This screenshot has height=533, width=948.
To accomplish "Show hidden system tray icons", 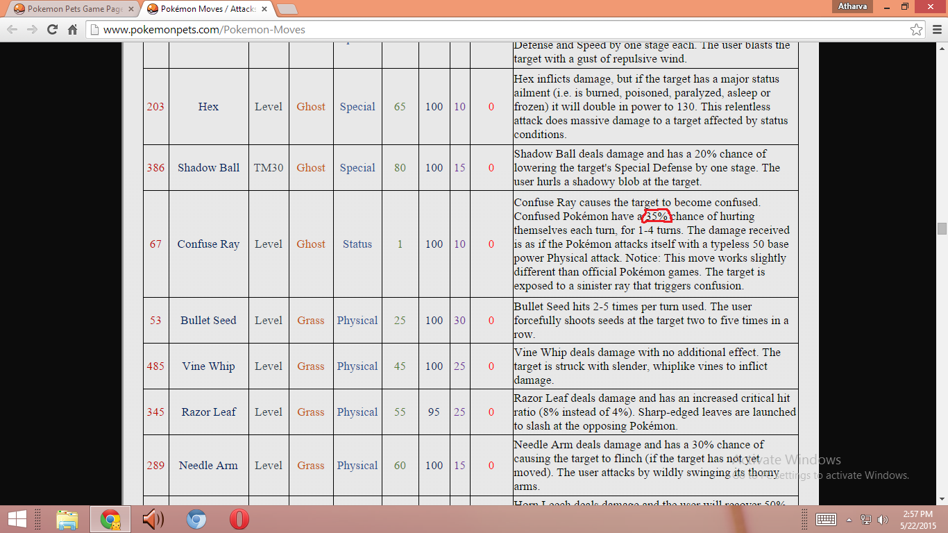I will 849,520.
